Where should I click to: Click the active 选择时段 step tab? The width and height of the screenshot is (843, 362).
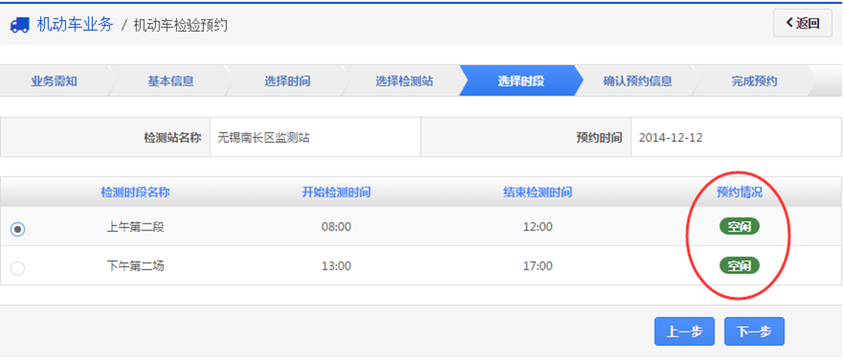pos(520,81)
